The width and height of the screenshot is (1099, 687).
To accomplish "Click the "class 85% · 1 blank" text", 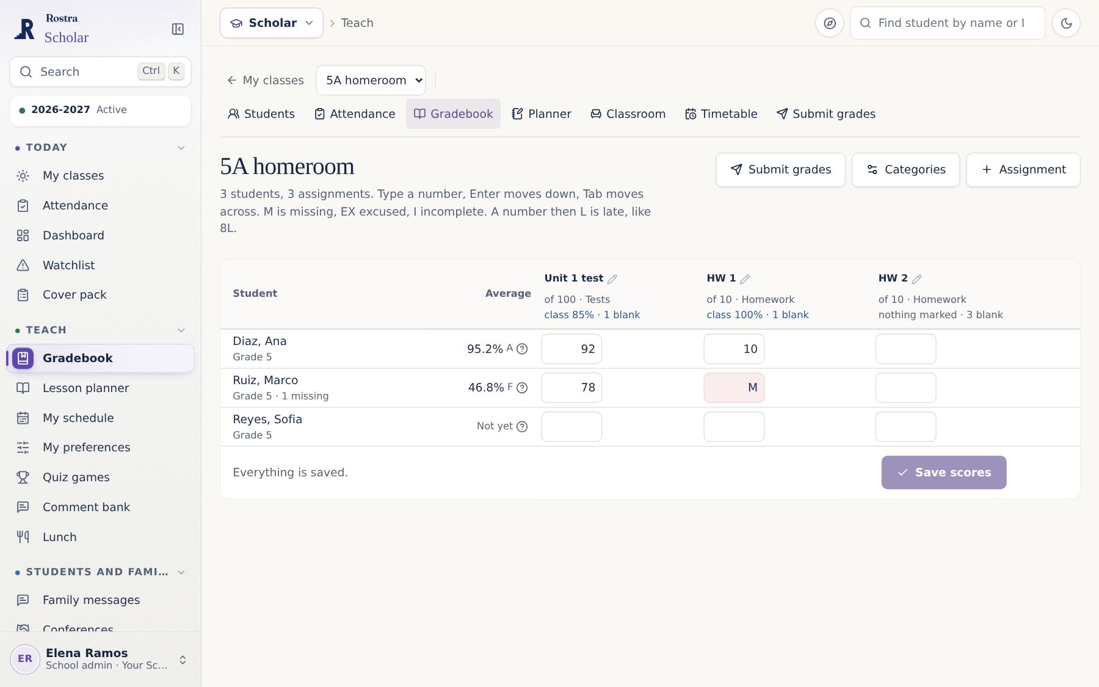I will coord(592,315).
